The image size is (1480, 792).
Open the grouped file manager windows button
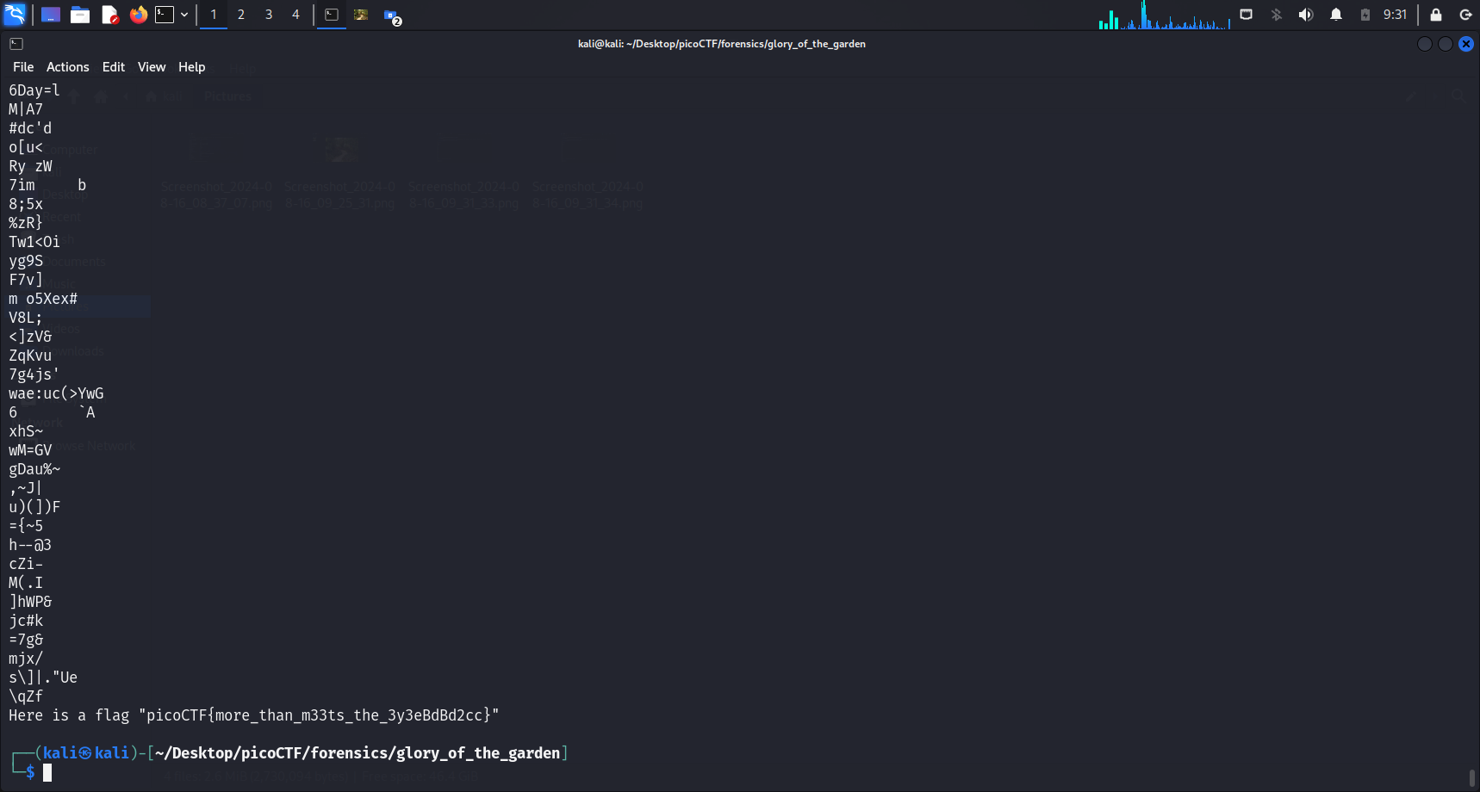point(392,15)
